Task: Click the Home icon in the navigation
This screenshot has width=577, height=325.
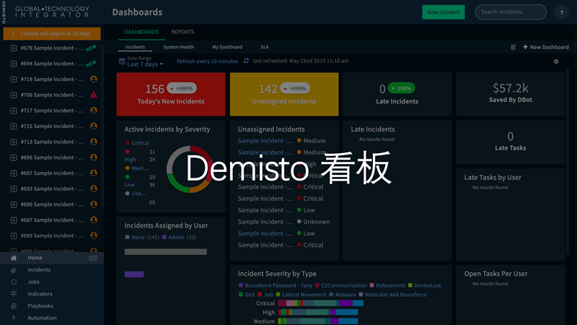Action: [x=14, y=258]
